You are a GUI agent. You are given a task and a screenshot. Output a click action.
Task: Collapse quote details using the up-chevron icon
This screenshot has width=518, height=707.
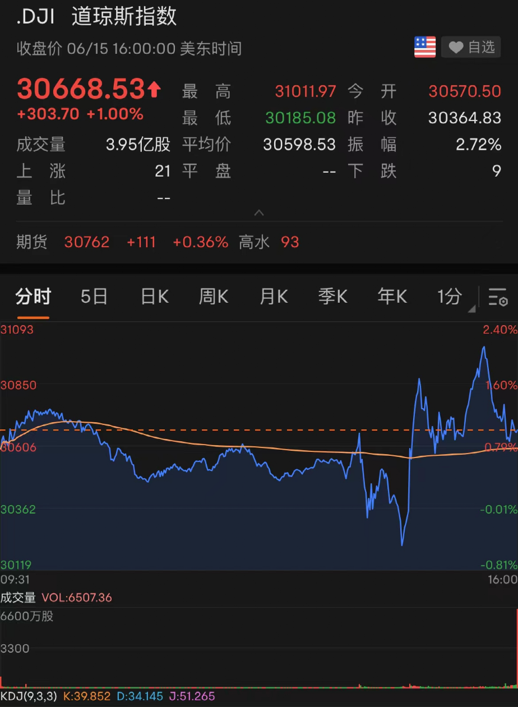click(x=258, y=212)
